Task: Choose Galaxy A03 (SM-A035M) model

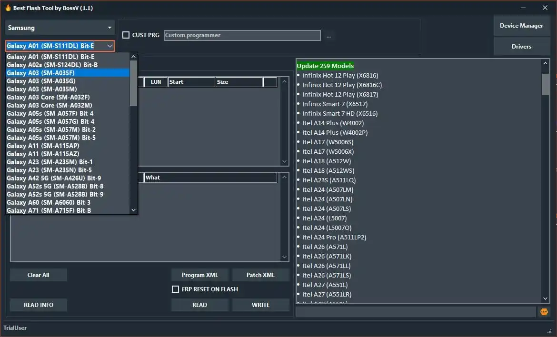Action: 68,89
